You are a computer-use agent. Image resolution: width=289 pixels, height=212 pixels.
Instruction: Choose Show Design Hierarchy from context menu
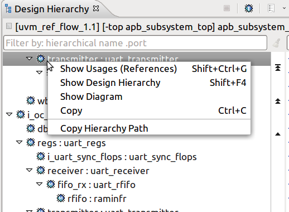tap(149, 83)
